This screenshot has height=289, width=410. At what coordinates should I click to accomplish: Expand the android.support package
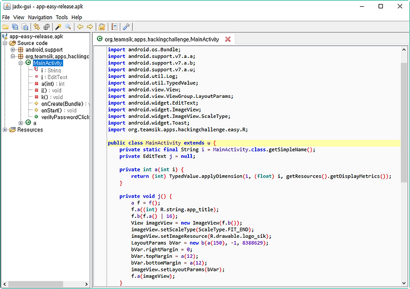tap(13, 49)
